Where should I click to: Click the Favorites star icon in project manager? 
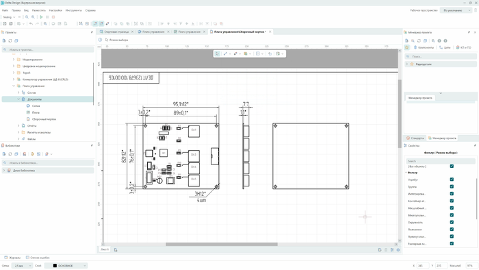[x=407, y=47]
